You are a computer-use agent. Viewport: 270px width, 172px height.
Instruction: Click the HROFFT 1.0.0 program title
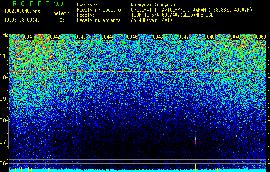pyautogui.click(x=34, y=3)
